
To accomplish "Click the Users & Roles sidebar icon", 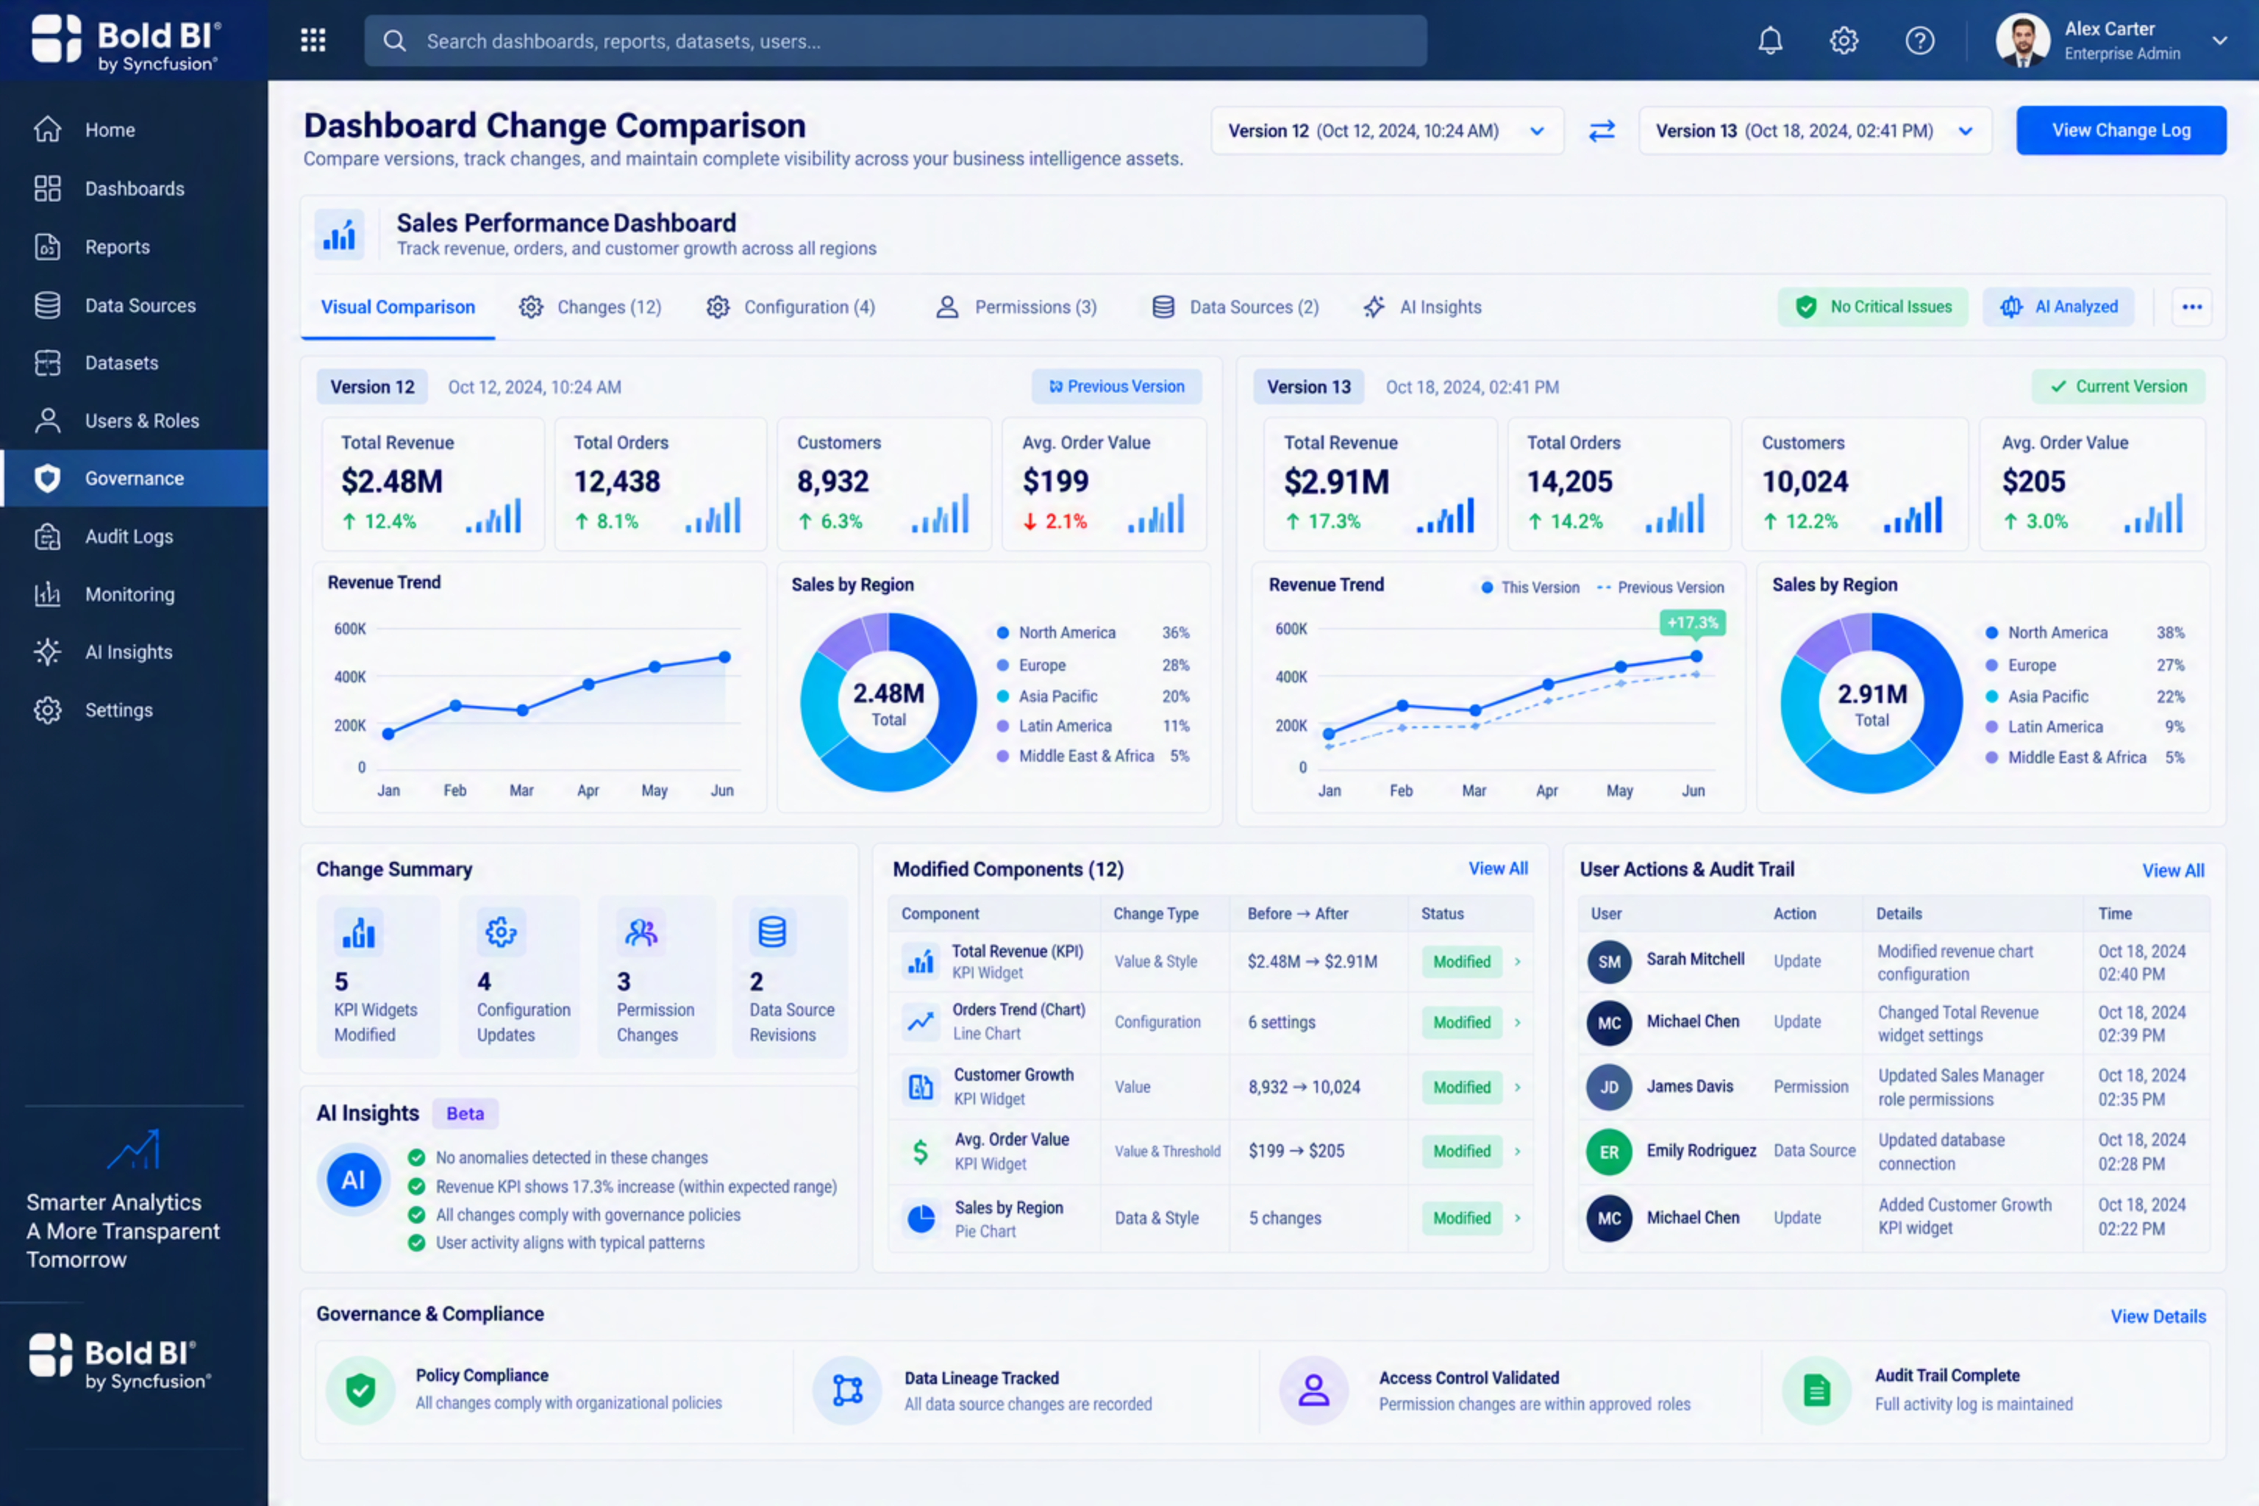I will pos(47,421).
